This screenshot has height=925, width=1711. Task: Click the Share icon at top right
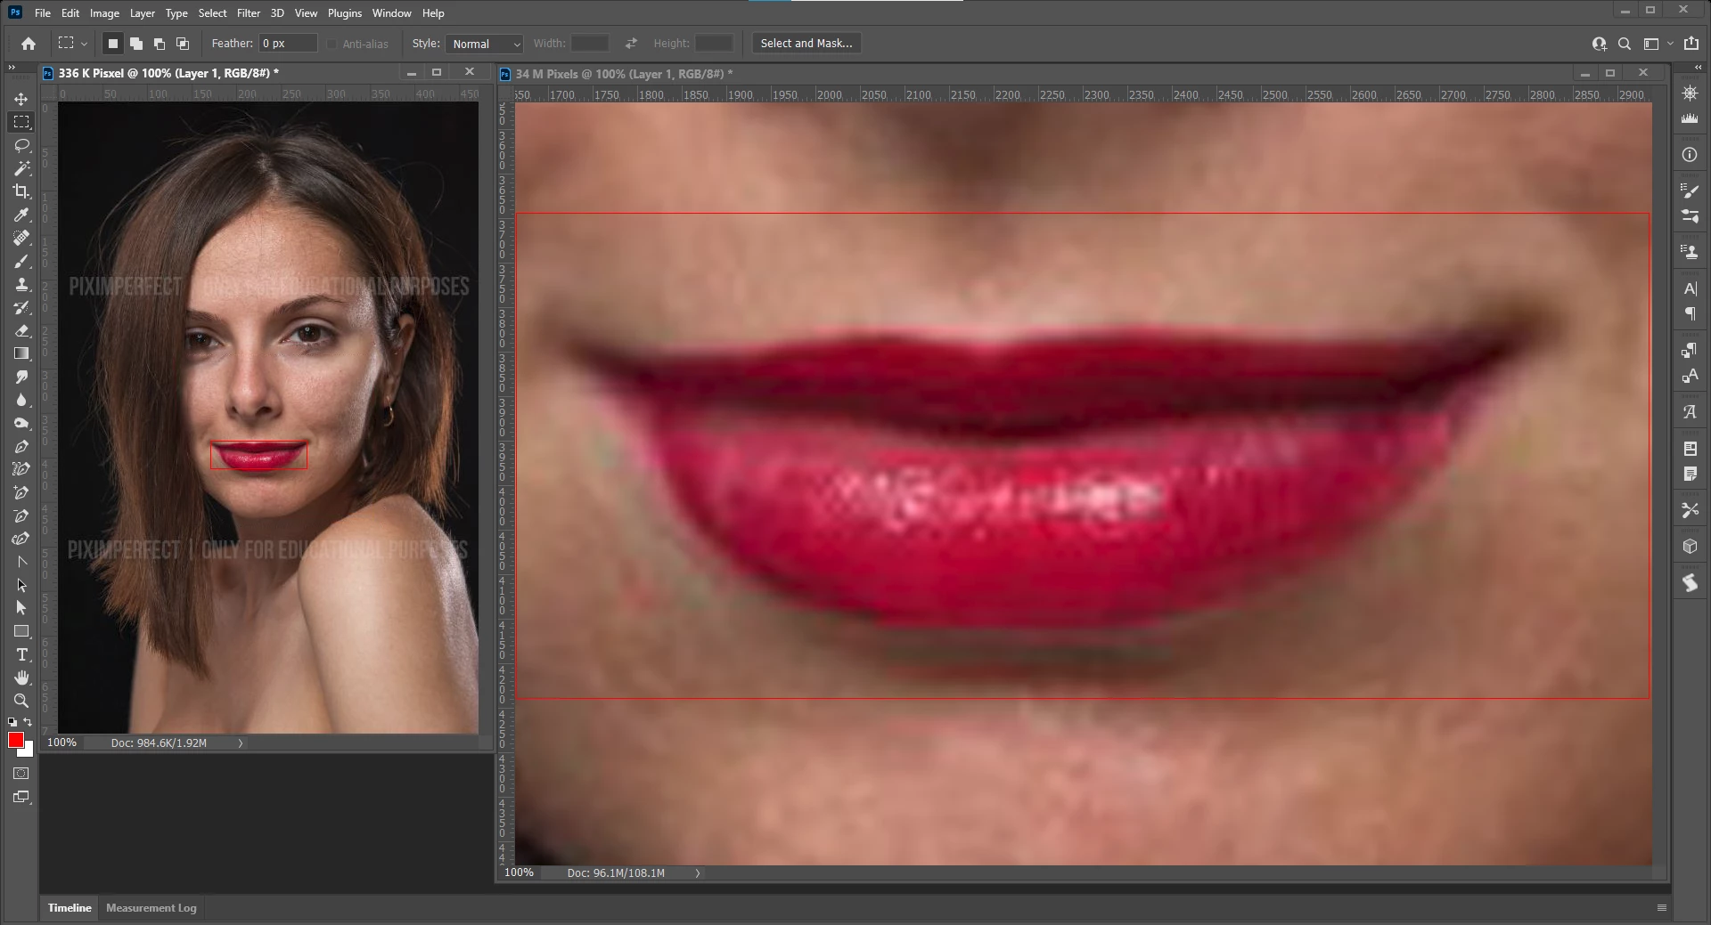(x=1691, y=44)
